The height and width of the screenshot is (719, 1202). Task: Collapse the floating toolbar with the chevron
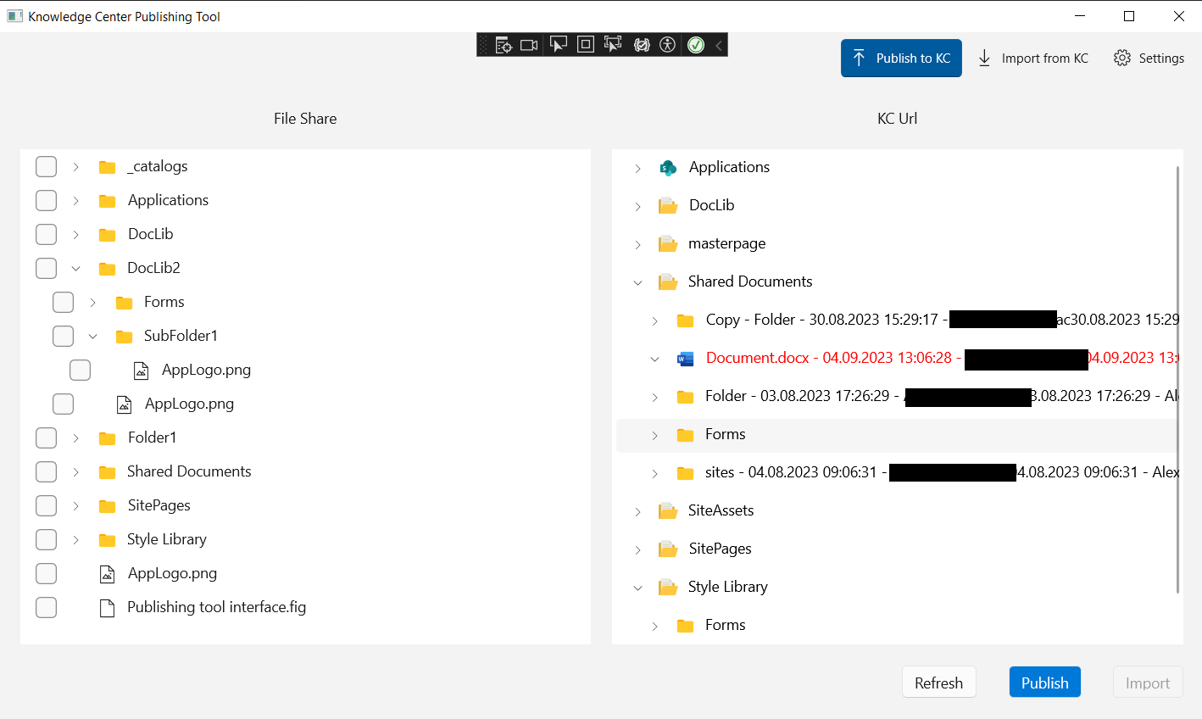tap(719, 45)
